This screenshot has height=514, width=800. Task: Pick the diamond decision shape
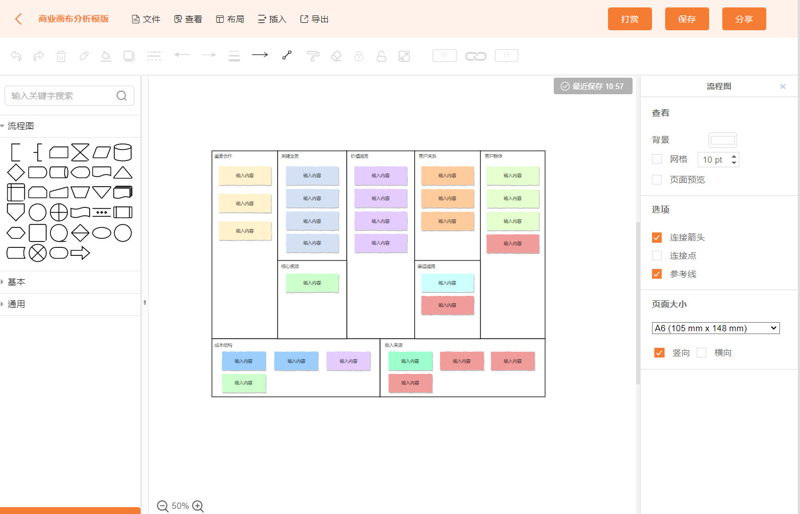16,172
